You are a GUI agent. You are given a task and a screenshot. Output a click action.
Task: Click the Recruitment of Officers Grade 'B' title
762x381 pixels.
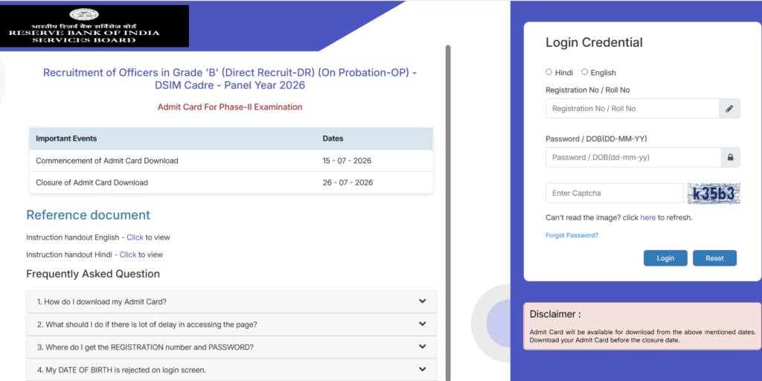(x=230, y=79)
